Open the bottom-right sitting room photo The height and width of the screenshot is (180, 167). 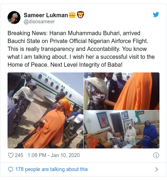tap(121, 129)
